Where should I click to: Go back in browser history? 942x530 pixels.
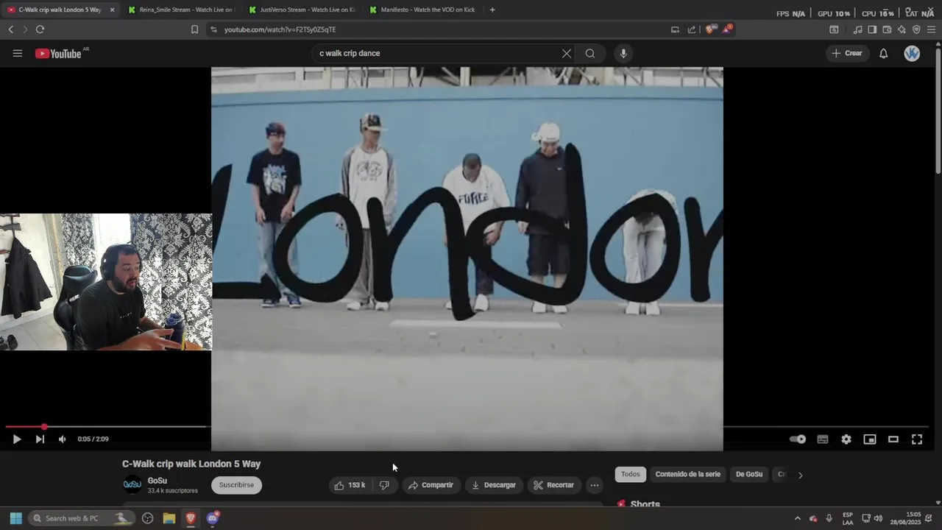click(10, 29)
